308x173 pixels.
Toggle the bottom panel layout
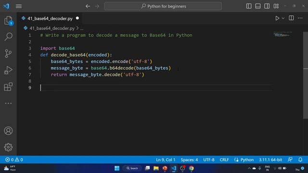[258, 6]
